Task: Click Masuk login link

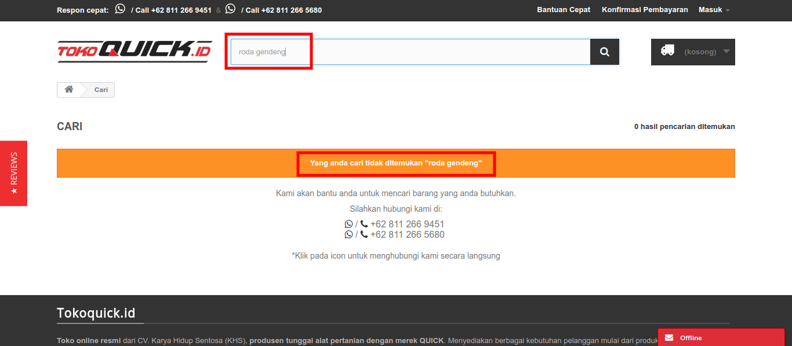Action: 710,10
